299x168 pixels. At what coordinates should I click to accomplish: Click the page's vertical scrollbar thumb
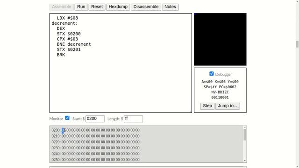point(297,44)
